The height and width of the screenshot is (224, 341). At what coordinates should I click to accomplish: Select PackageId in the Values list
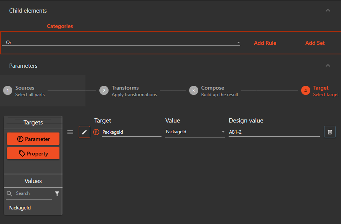(20, 208)
